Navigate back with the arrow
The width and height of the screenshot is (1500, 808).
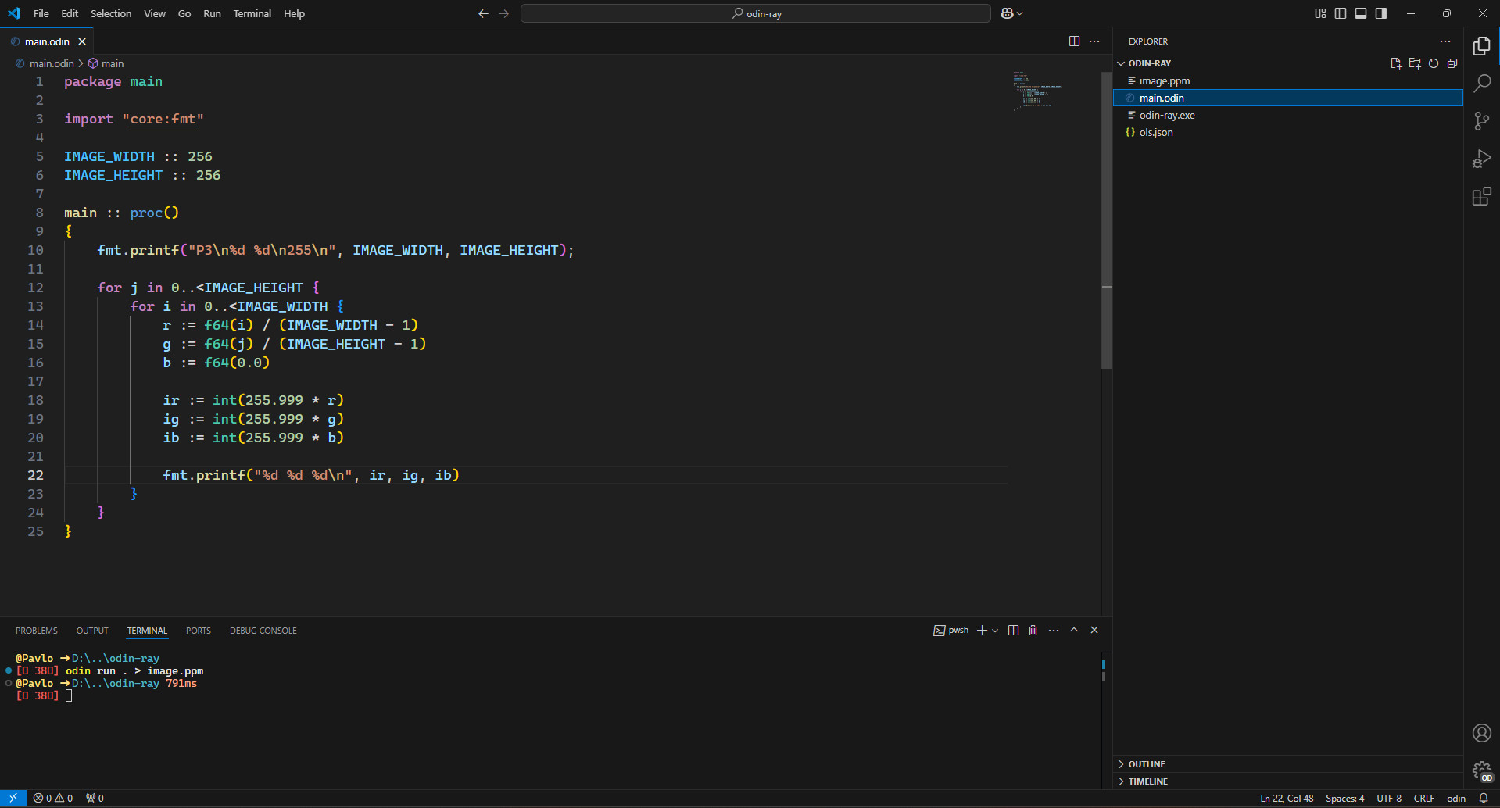pyautogui.click(x=483, y=13)
